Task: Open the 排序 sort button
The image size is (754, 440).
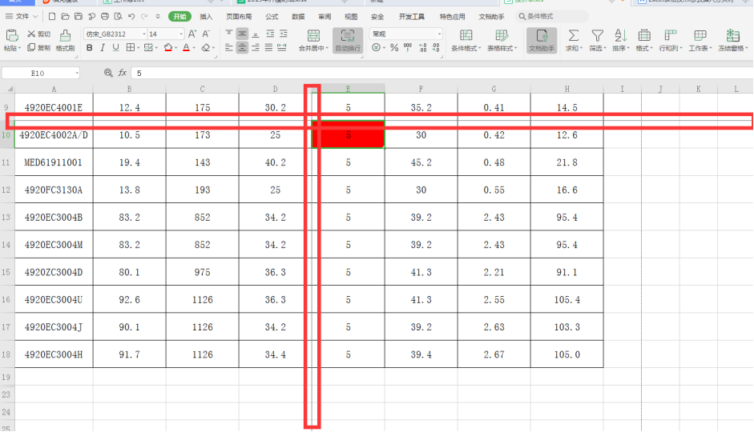Action: coord(621,40)
